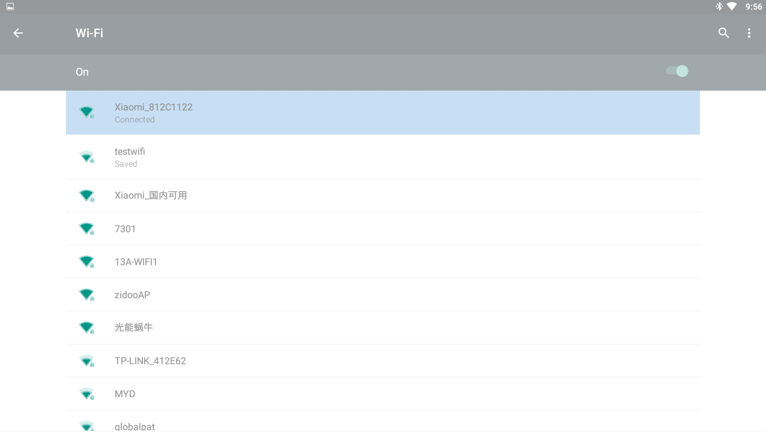766x432 pixels.
Task: Click the 9:56 clock in status bar
Action: [753, 7]
